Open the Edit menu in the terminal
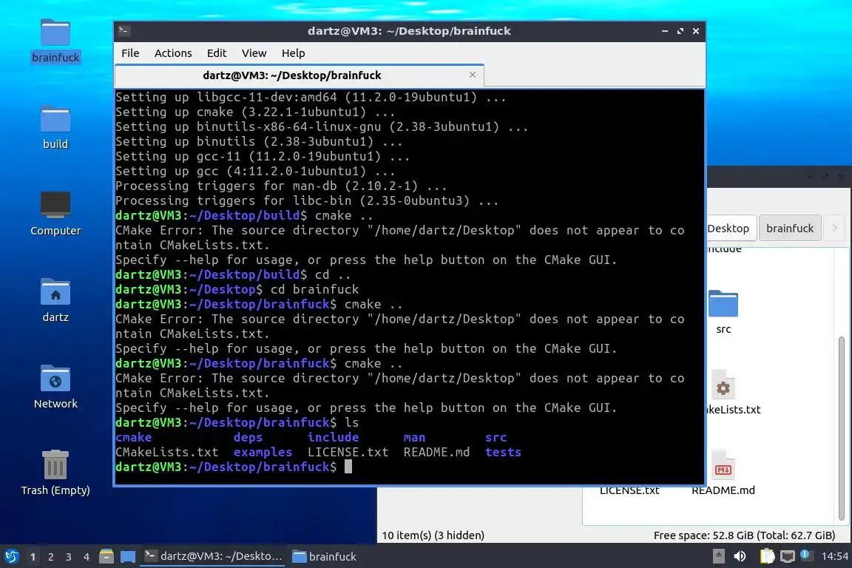 pos(216,53)
